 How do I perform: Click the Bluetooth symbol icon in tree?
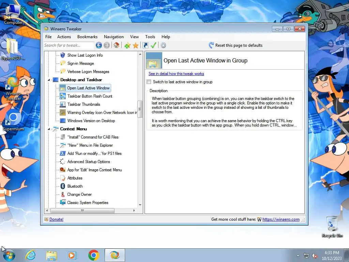[x=63, y=186]
